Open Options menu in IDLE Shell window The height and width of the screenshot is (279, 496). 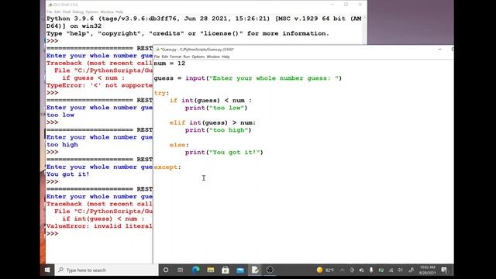(91, 12)
